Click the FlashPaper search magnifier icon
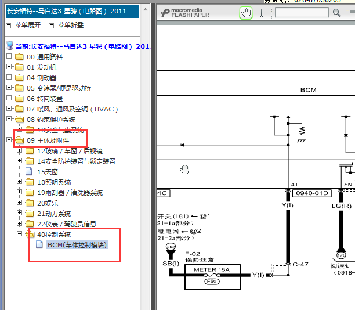The height and width of the screenshot is (310, 355). 336,13
